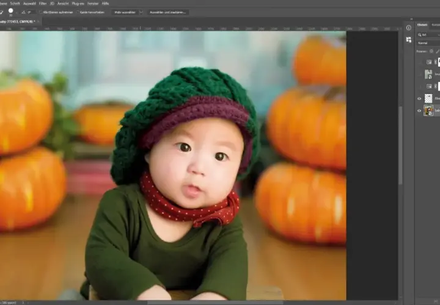The image size is (440, 305).
Task: Select the baby-772453 CMYK document tab
Action: pyautogui.click(x=17, y=21)
